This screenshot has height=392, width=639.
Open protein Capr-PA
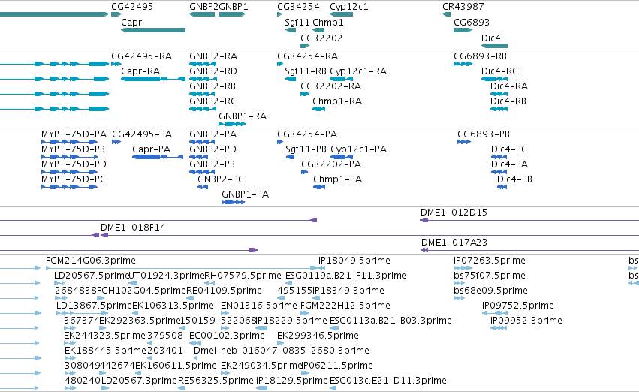point(151,149)
